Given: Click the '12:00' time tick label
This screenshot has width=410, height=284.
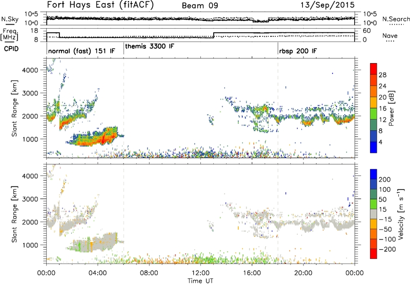Looking at the screenshot, I should click(200, 273).
